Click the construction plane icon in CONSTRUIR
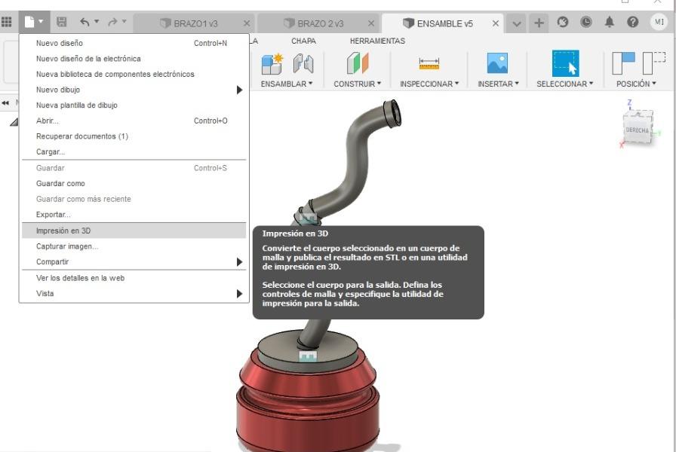 click(358, 63)
